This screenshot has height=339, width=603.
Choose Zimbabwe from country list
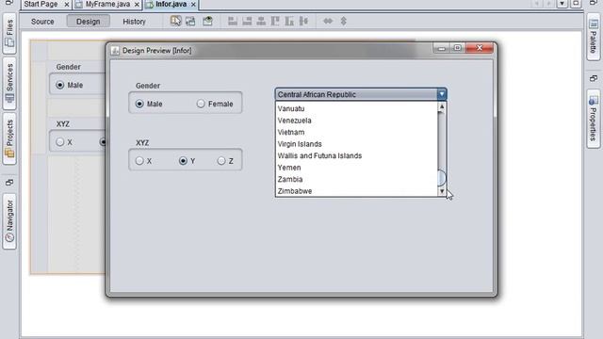356,191
